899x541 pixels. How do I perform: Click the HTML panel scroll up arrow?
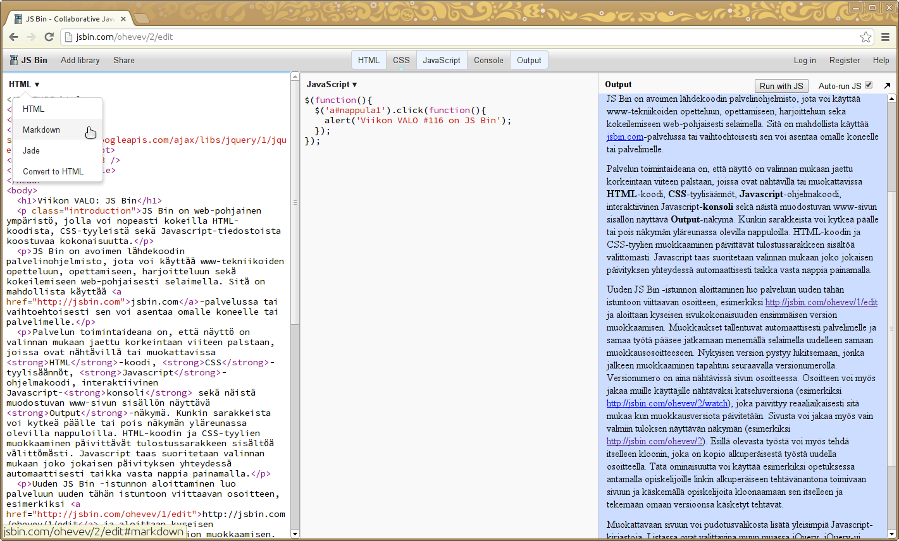pyautogui.click(x=295, y=76)
